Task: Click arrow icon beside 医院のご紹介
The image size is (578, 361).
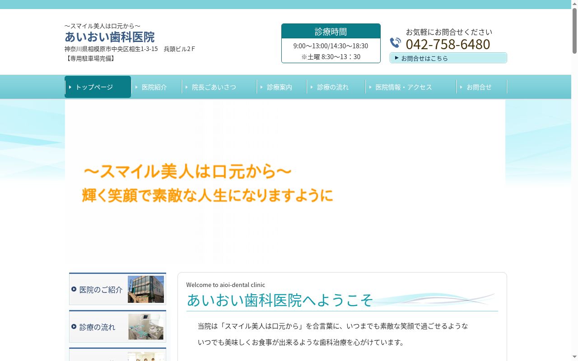Action: [74, 289]
